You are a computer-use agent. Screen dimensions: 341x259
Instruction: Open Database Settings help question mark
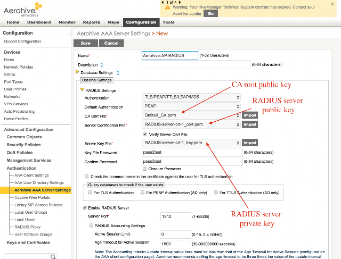[x=117, y=73]
